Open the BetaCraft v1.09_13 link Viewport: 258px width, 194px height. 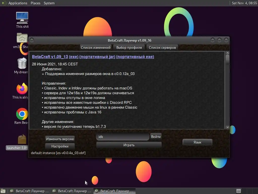coord(50,57)
